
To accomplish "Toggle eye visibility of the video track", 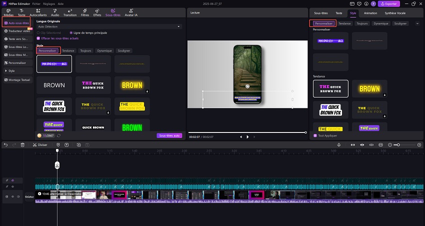I will (12, 196).
